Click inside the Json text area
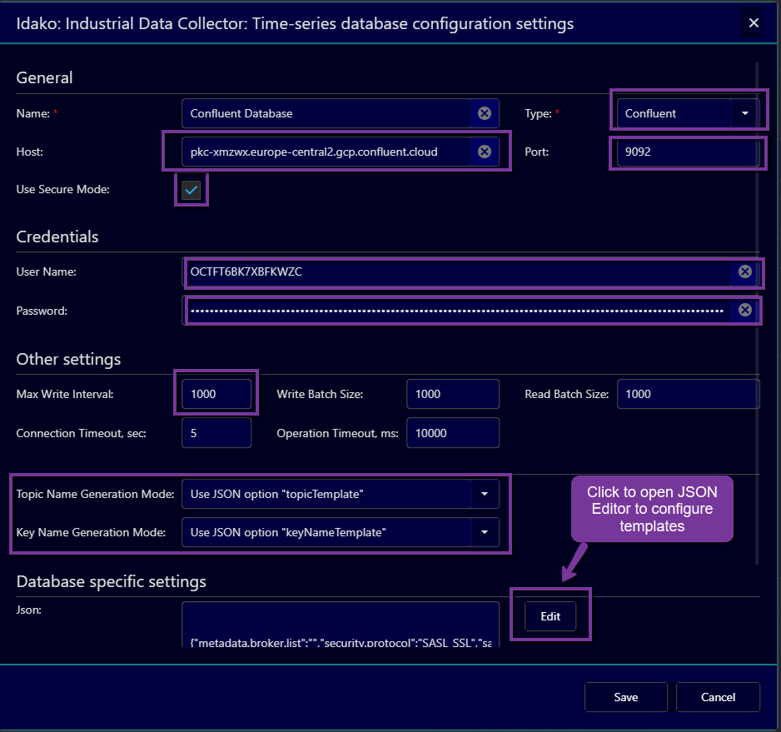 tap(340, 623)
